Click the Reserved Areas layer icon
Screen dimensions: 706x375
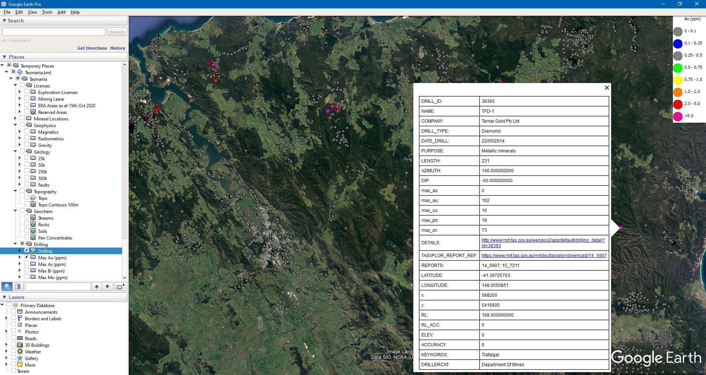pos(33,112)
